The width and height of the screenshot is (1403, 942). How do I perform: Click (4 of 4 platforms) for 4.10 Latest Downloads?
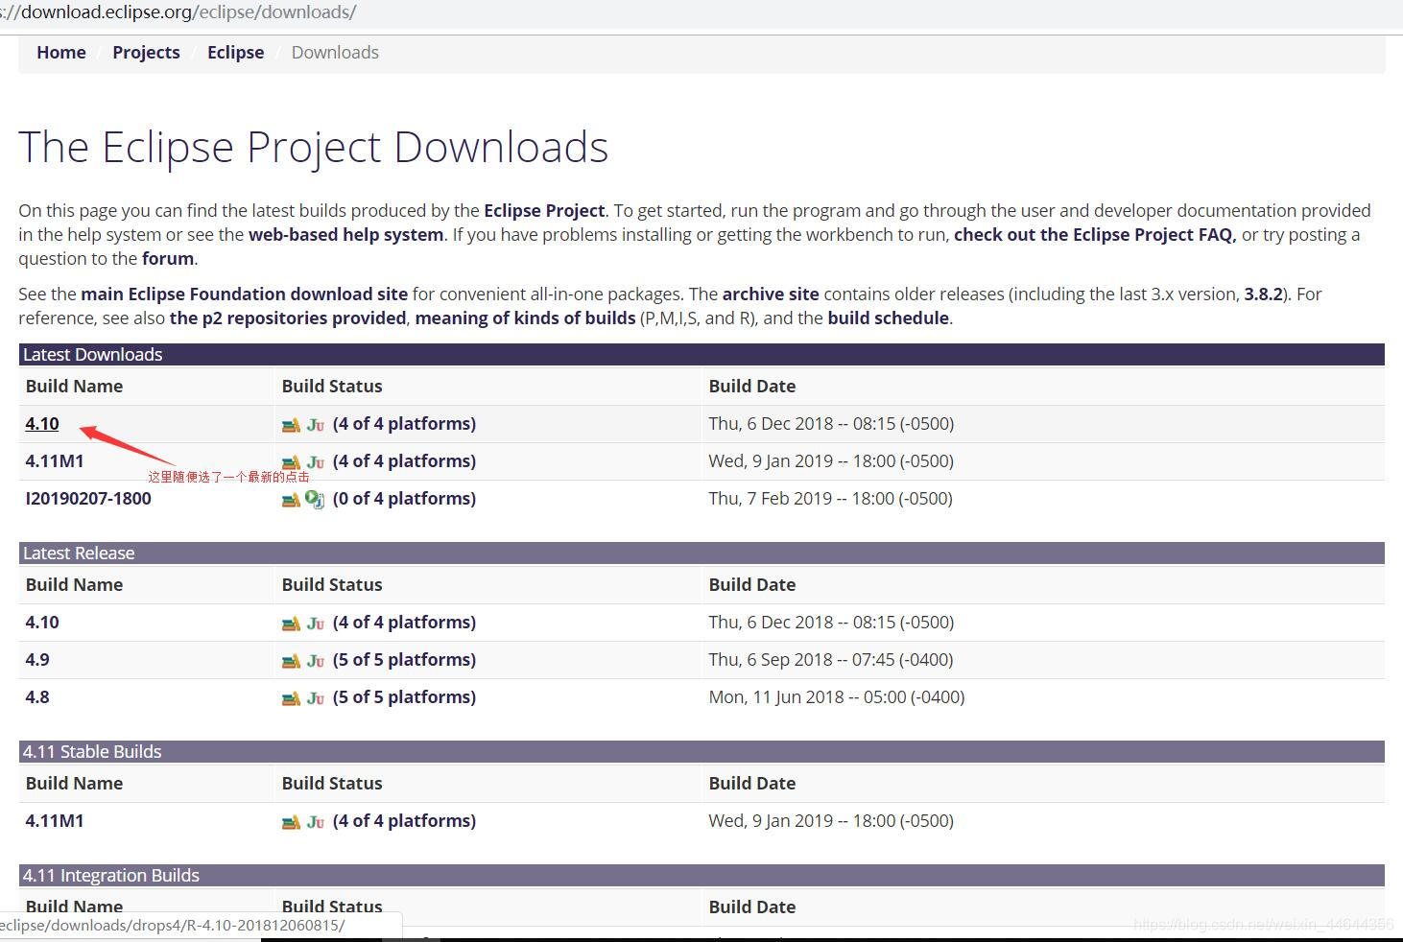click(404, 423)
